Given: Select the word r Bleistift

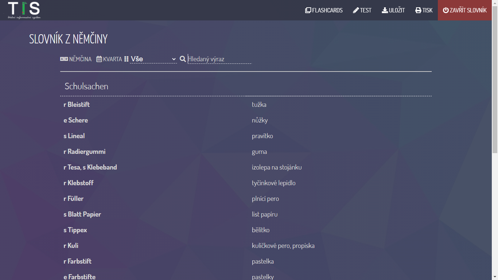Looking at the screenshot, I should pyautogui.click(x=77, y=105).
